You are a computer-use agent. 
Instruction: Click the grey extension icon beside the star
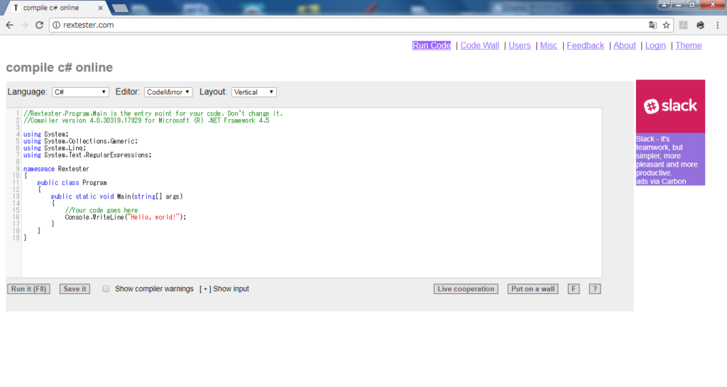tap(683, 25)
